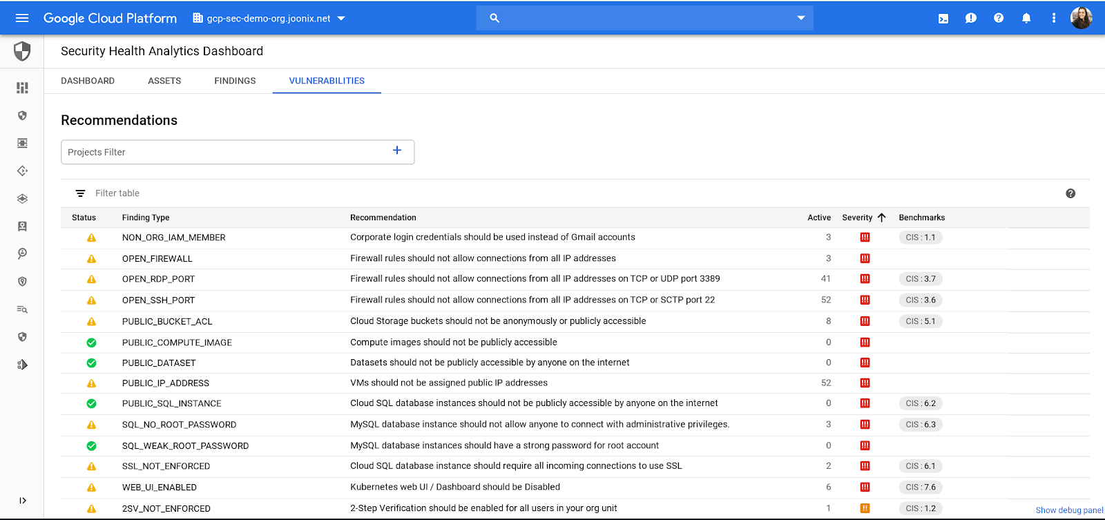
Task: Open SQL_NO_ROOT_PASSWORD finding
Action: coord(179,425)
